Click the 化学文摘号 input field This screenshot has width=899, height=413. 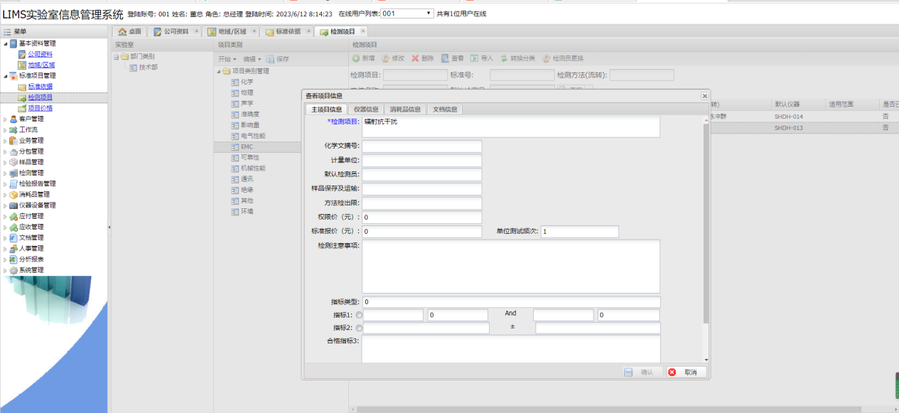pyautogui.click(x=422, y=146)
